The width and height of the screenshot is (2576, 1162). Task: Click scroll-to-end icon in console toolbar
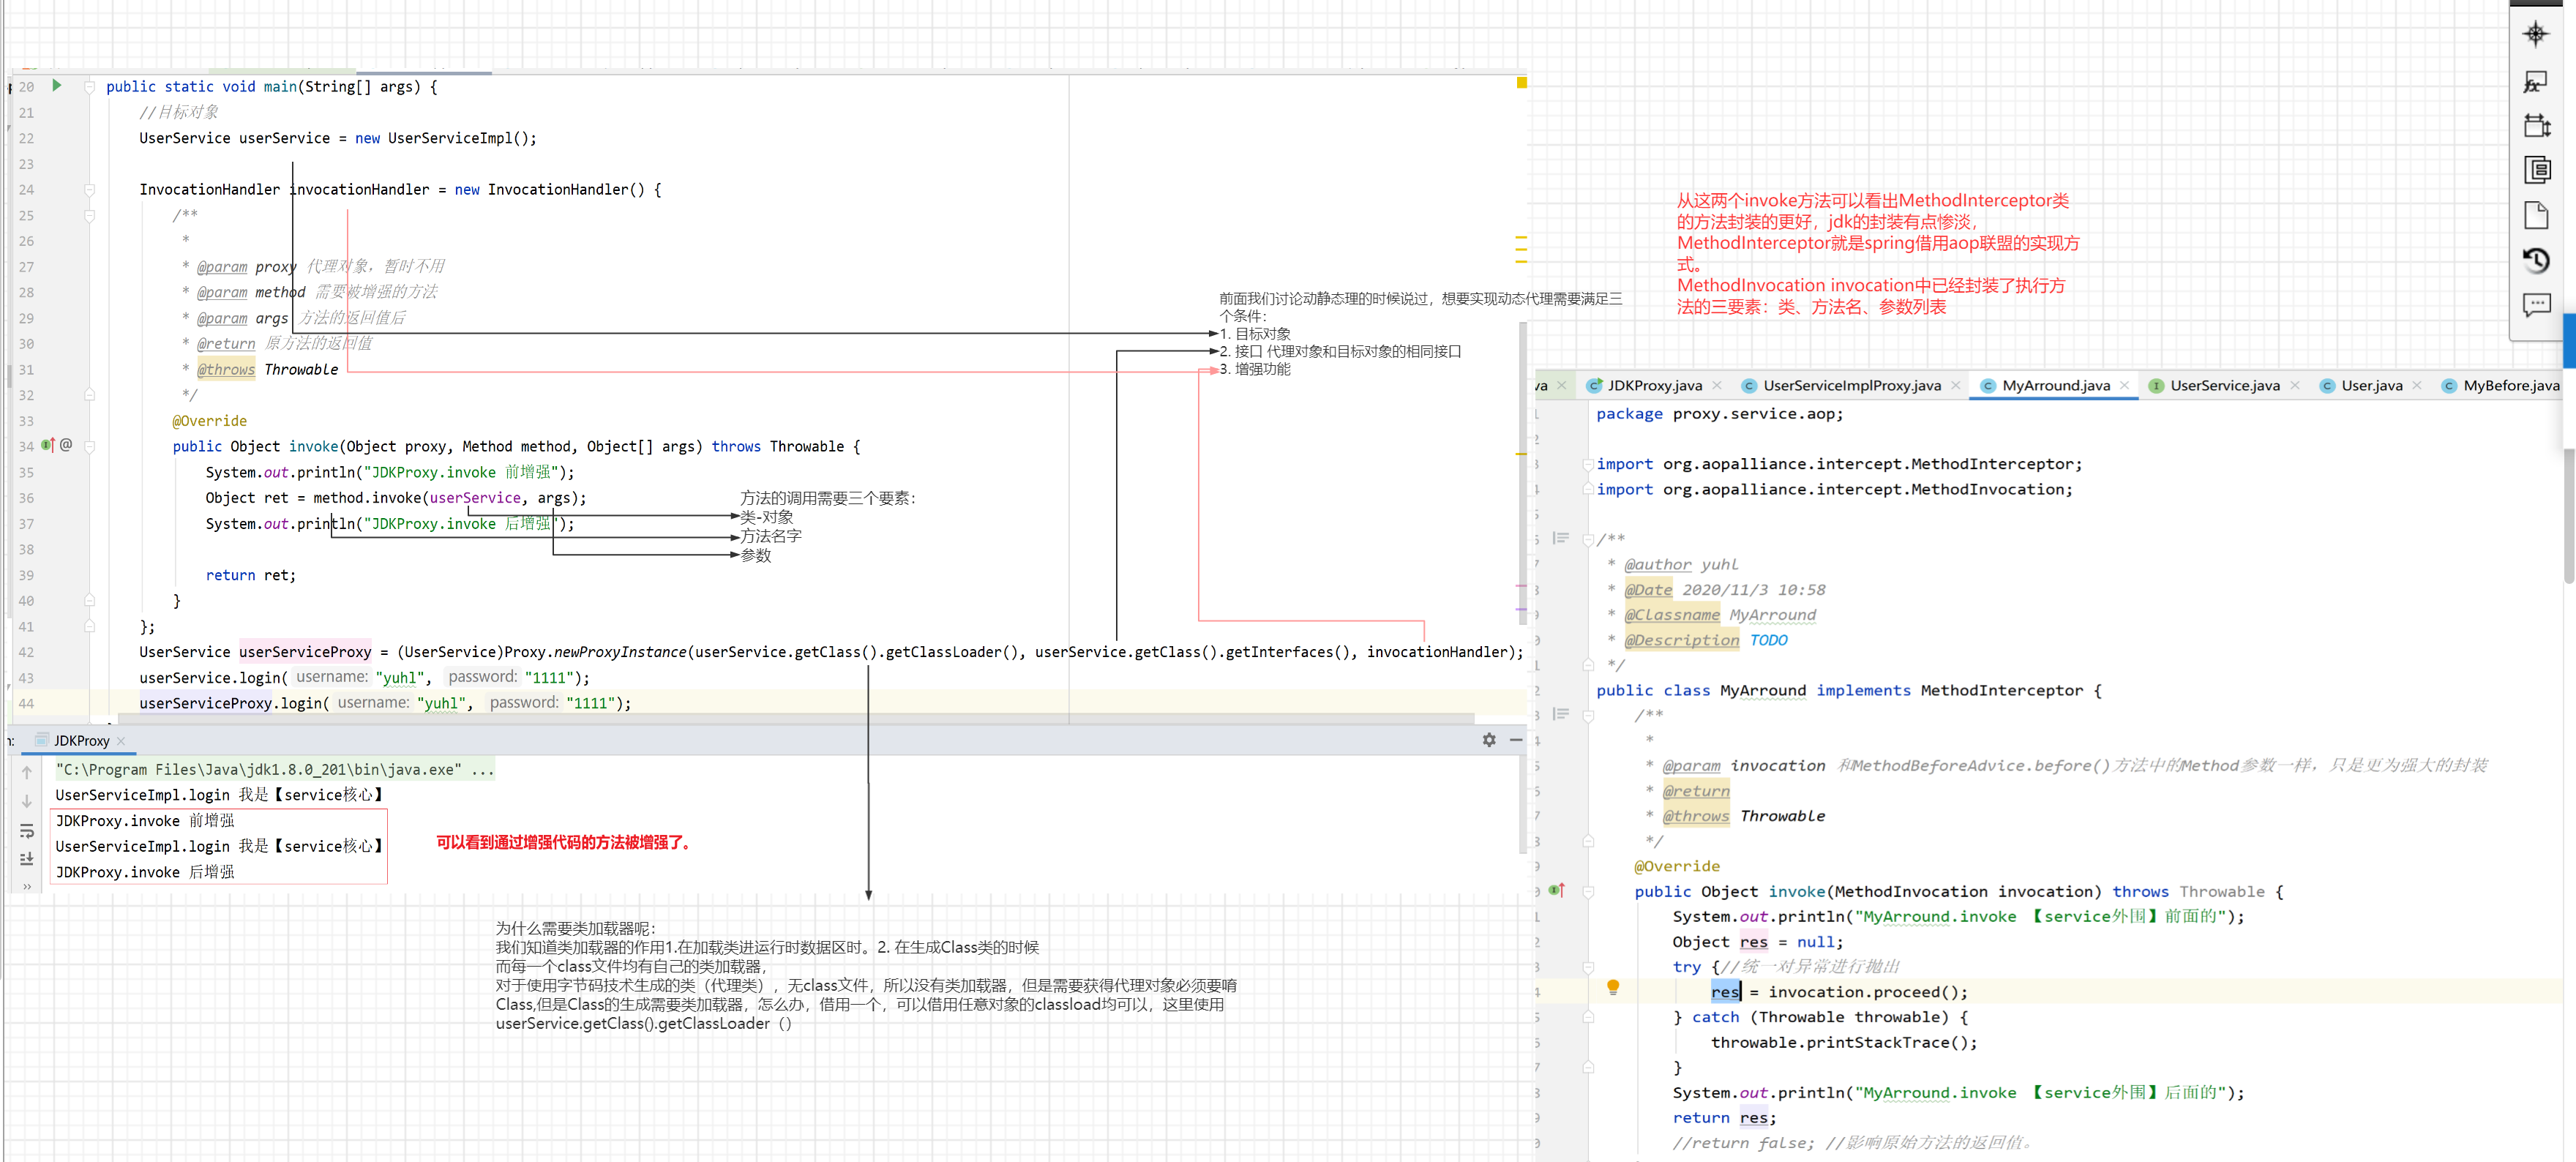coord(27,859)
